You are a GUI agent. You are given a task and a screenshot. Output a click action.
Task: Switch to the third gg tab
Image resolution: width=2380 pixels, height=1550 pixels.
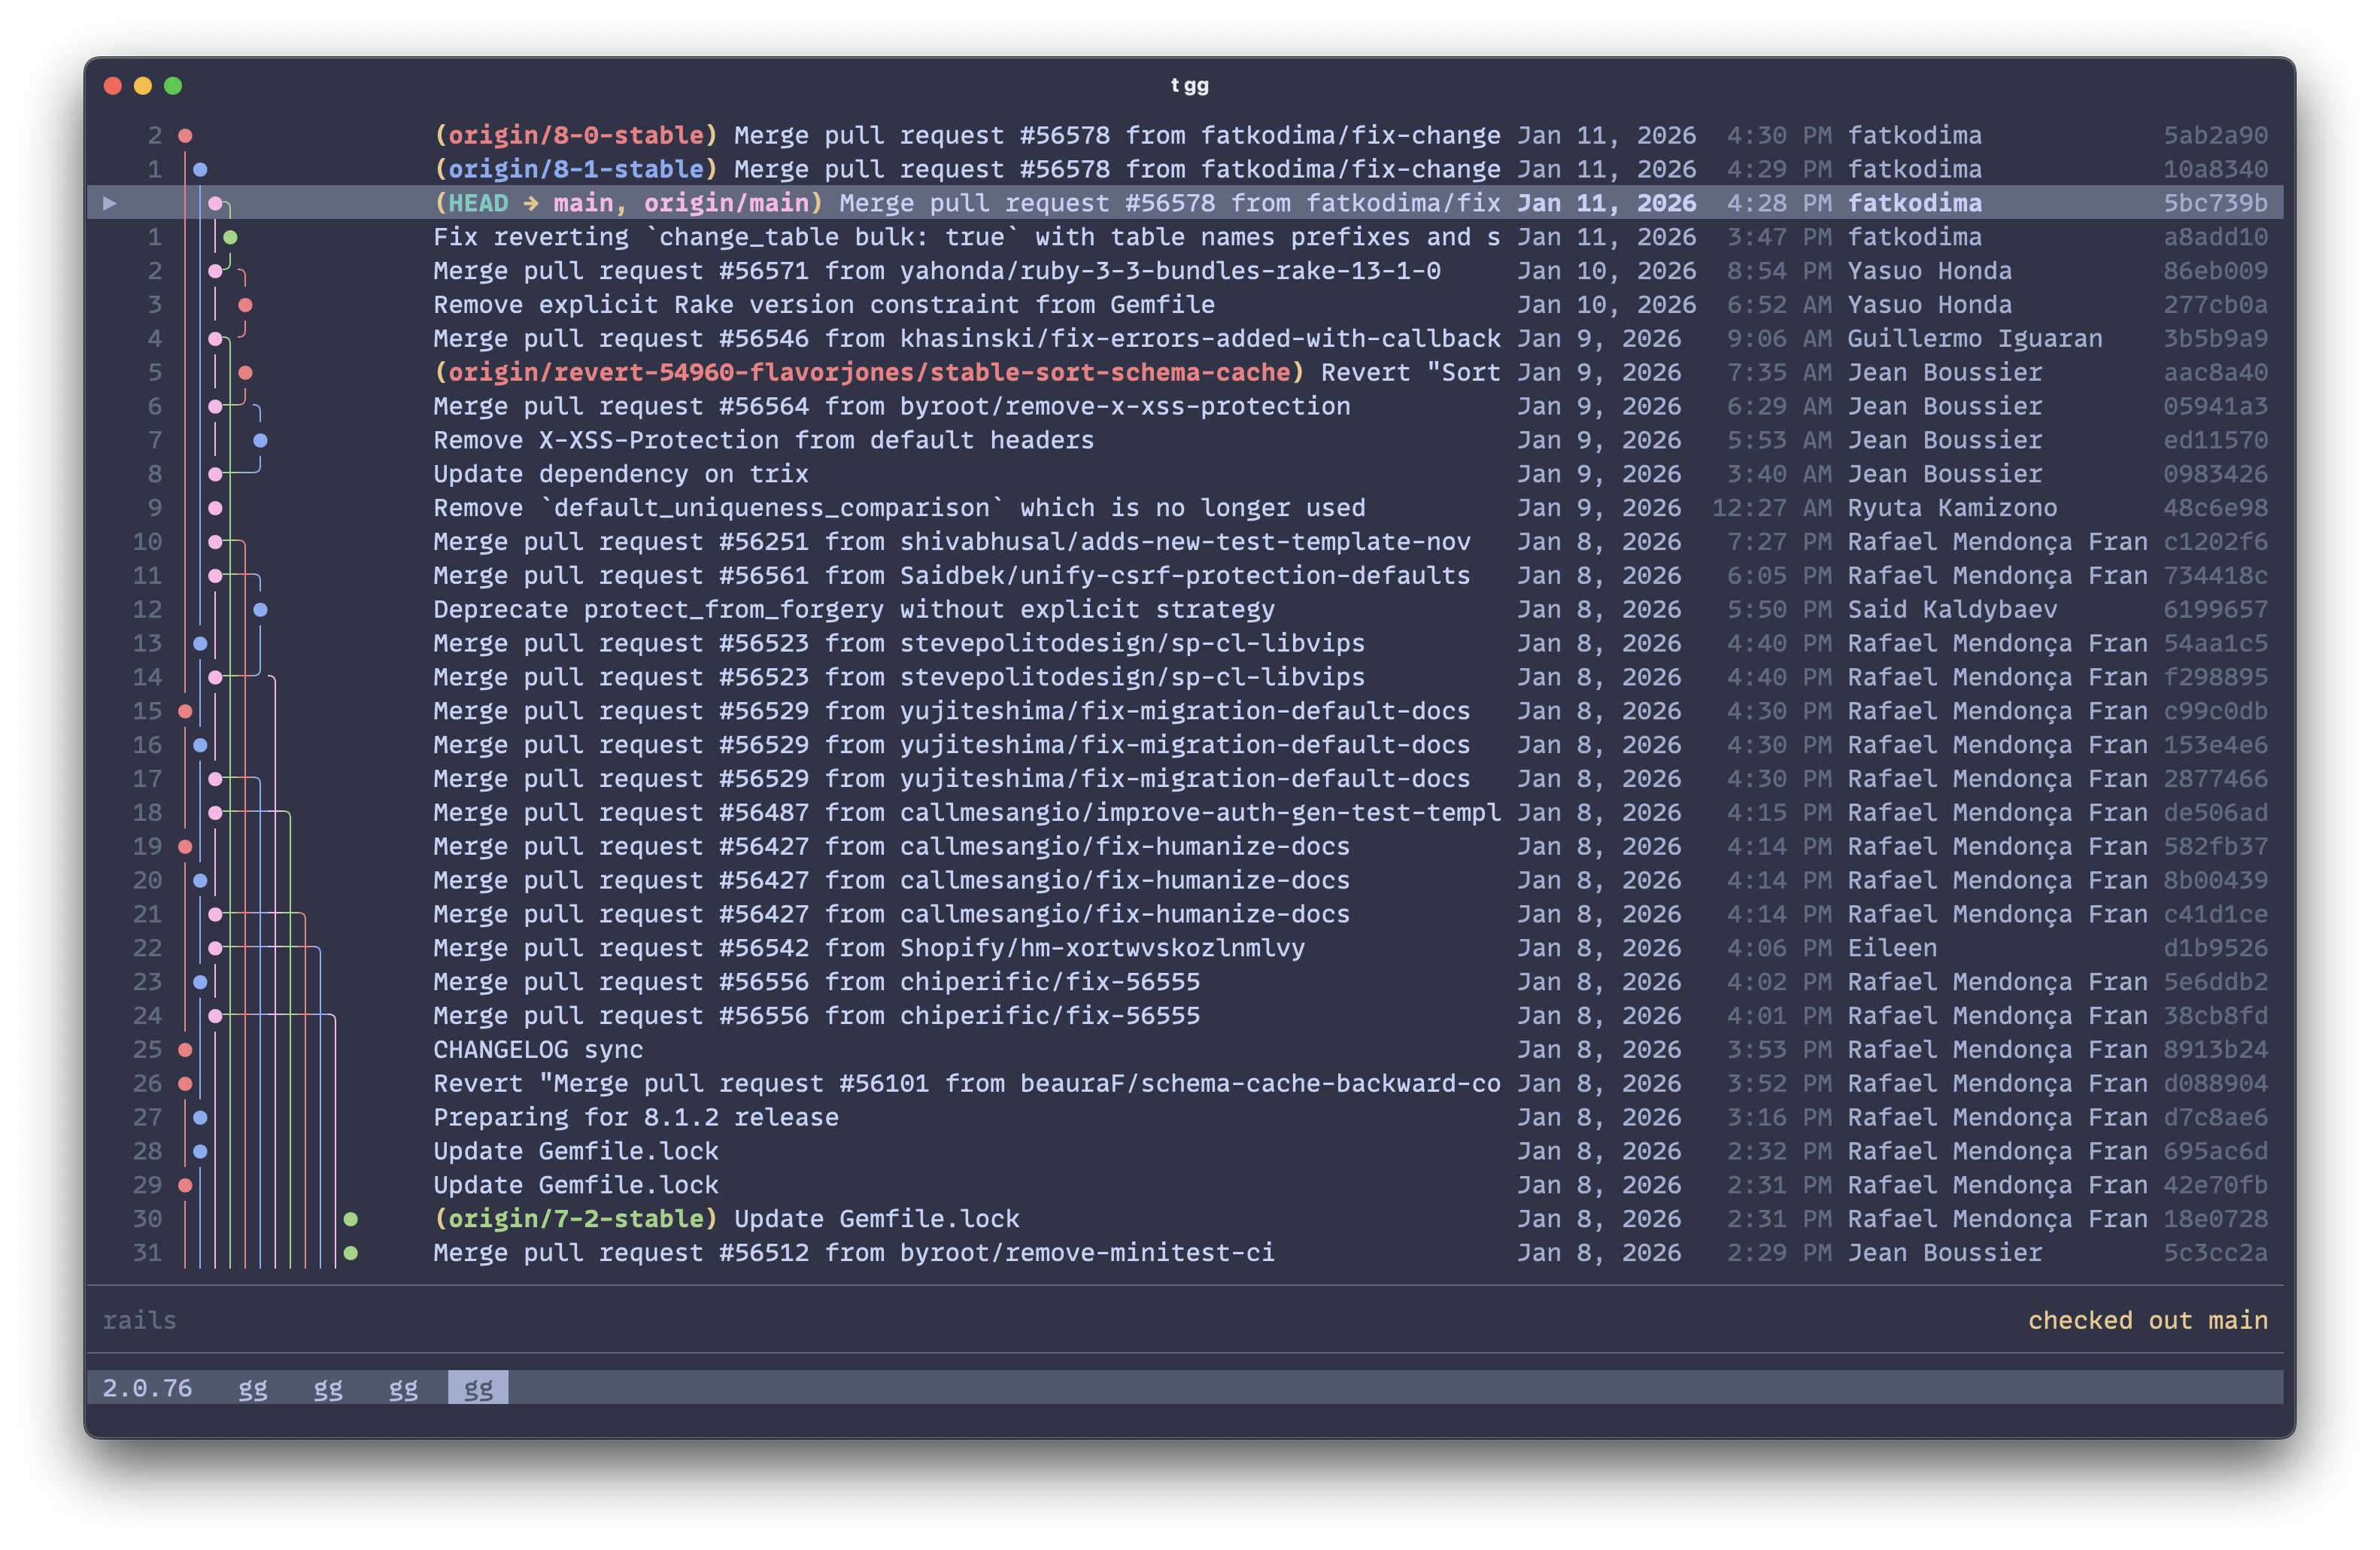(x=404, y=1388)
